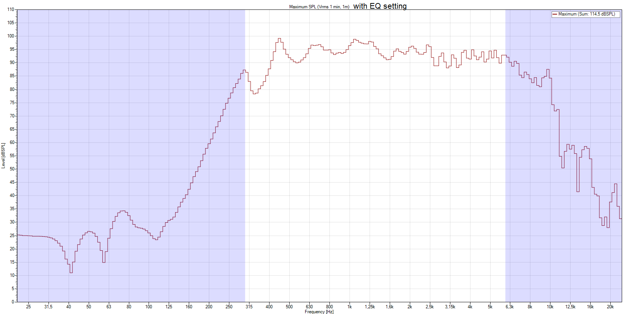Image resolution: width=624 pixels, height=314 pixels.
Task: Click the 'with EQ setting' title text
Action: click(x=380, y=6)
